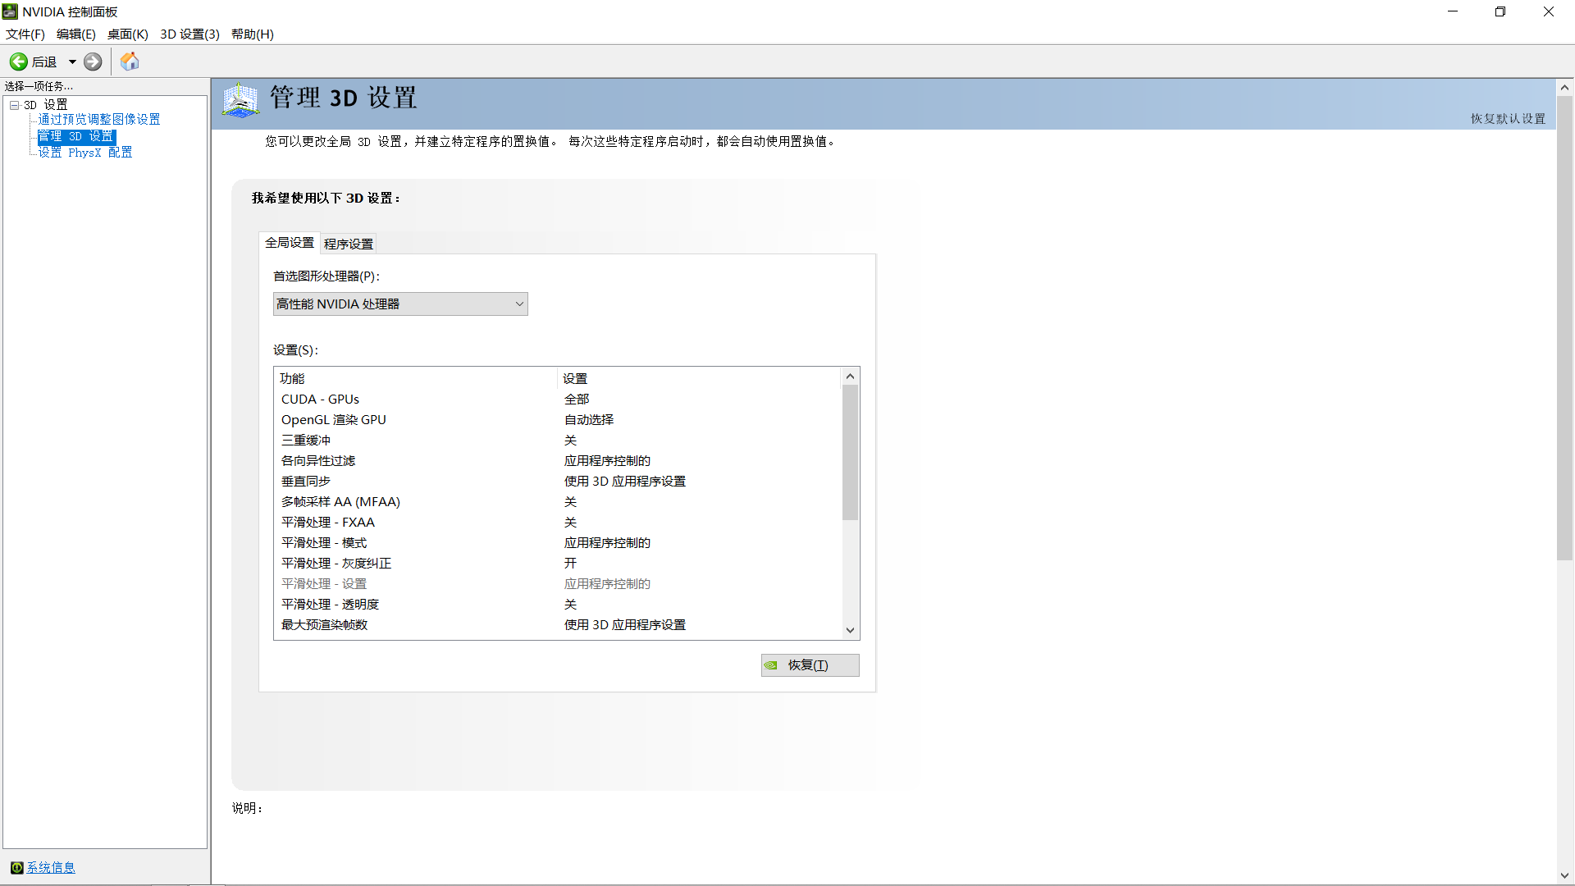Click 自动选择 value for OpenGL 渲染 GPU

pyautogui.click(x=589, y=420)
